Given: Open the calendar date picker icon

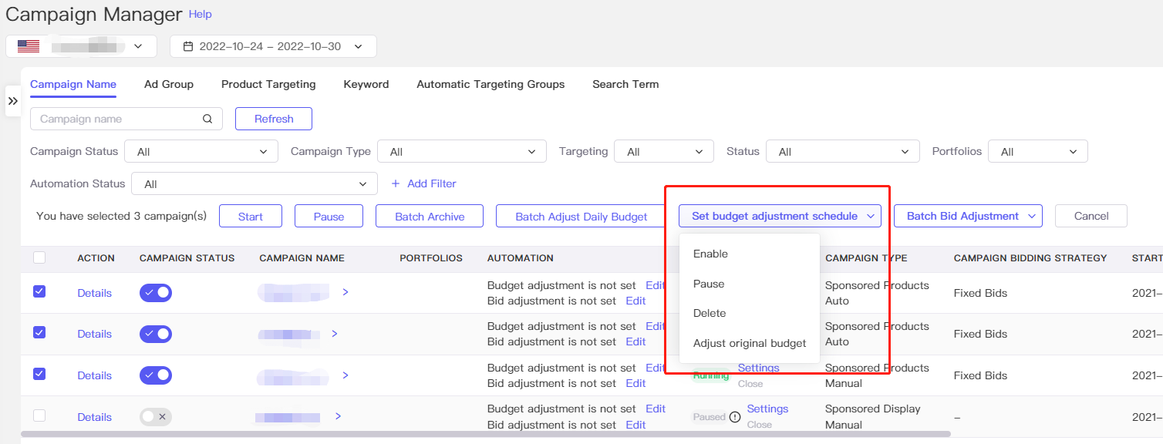Looking at the screenshot, I should [187, 45].
